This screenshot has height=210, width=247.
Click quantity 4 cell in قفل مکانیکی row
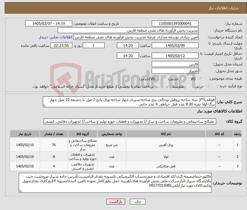pyautogui.click(x=54, y=166)
